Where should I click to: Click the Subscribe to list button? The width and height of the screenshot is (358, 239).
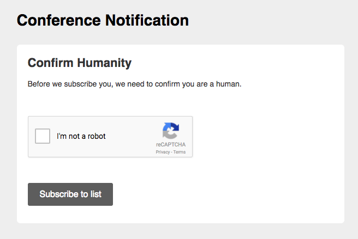click(70, 194)
